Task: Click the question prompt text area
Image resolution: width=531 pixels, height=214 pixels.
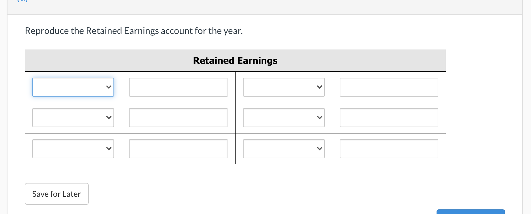Action: 133,30
